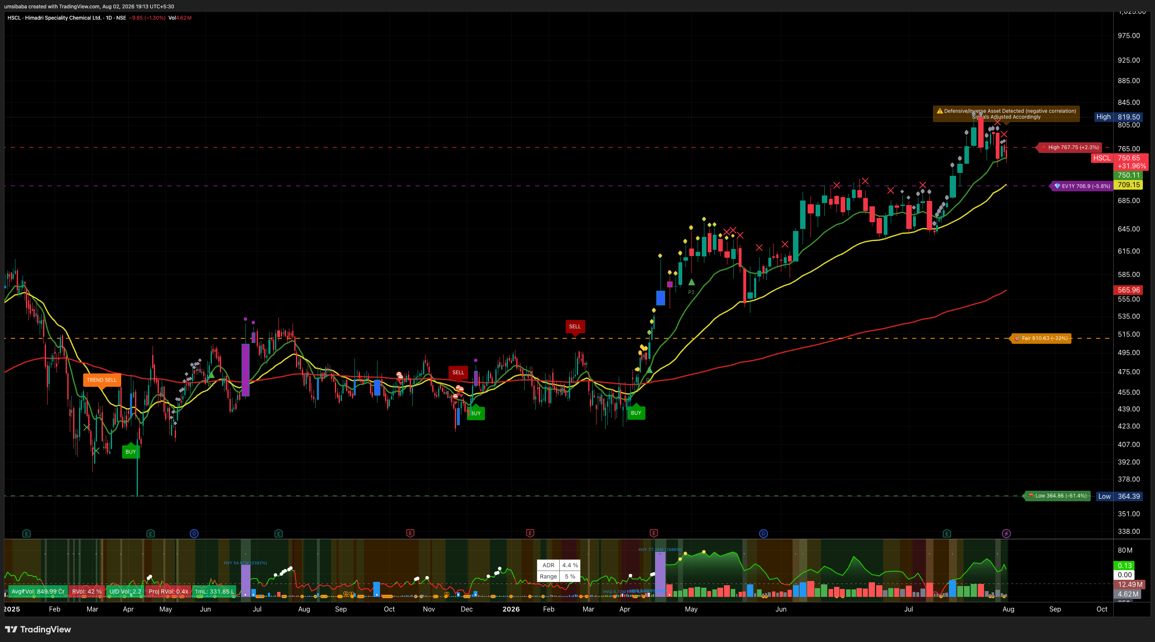Click the High 767.75 (+2.3%) label
The height and width of the screenshot is (642, 1155).
pyautogui.click(x=1069, y=147)
